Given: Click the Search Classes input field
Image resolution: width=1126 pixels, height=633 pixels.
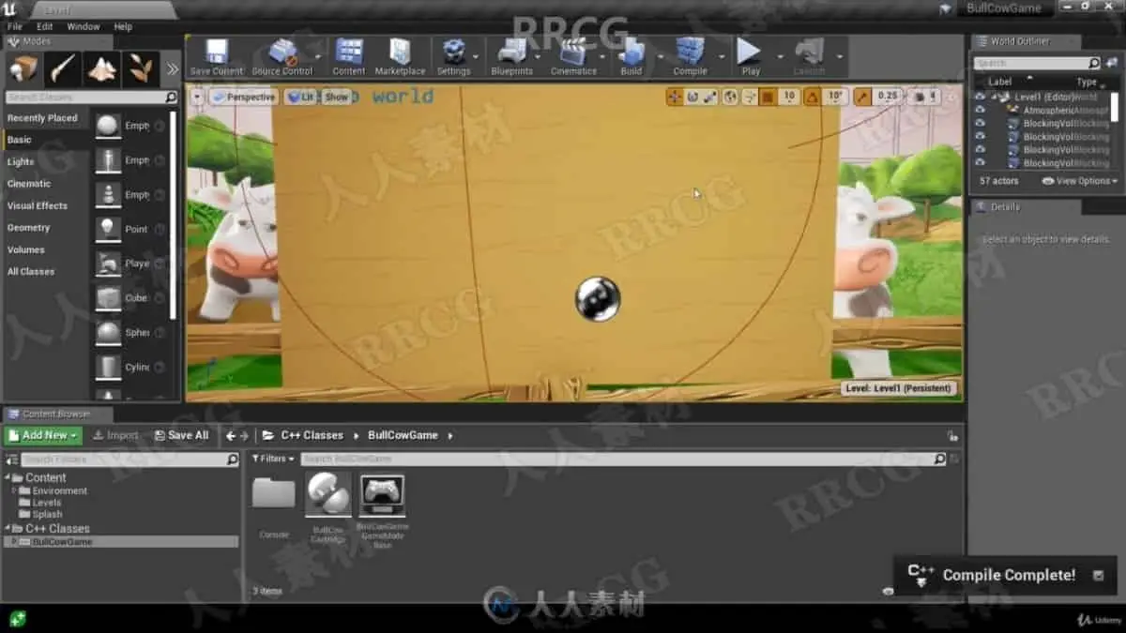Looking at the screenshot, I should coord(91,98).
